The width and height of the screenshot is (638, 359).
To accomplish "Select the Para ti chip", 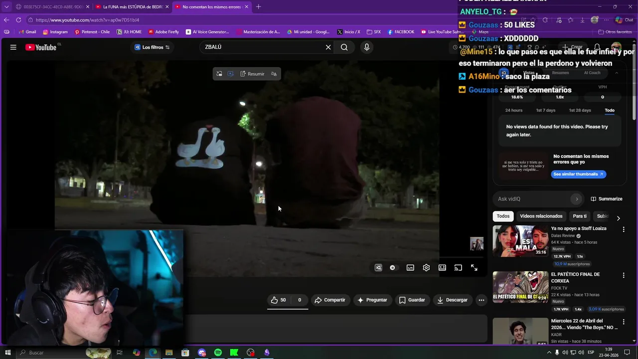I will (580, 216).
